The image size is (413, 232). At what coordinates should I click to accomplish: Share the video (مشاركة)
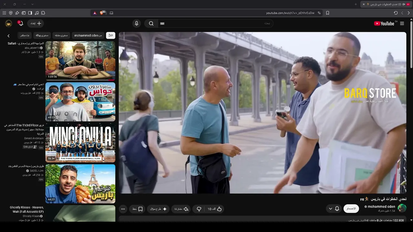pos(181,209)
